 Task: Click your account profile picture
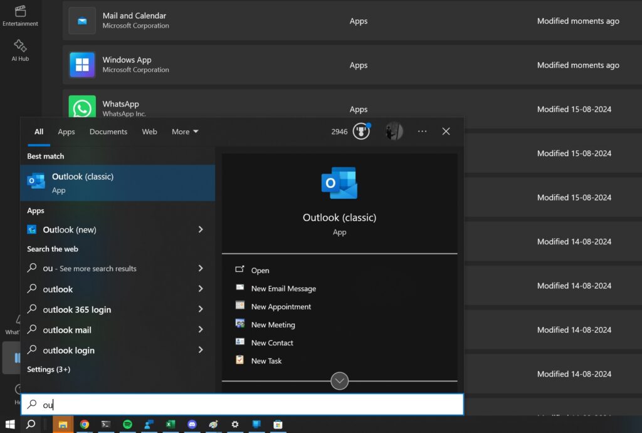pyautogui.click(x=394, y=131)
